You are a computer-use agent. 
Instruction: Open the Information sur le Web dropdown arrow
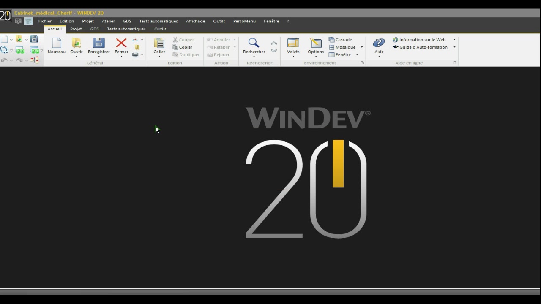pos(454,40)
